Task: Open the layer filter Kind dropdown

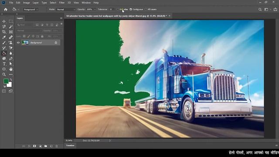Action: (25, 25)
